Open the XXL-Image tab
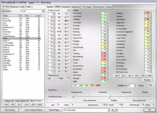This screenshot has width=157, height=113. click(86, 7)
